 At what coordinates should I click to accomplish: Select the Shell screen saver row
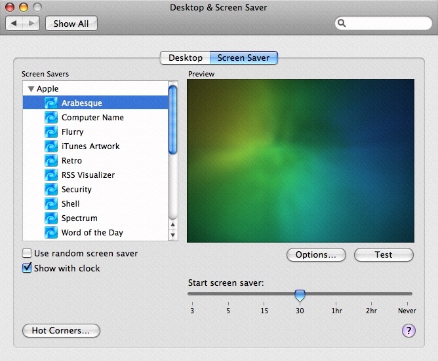pyautogui.click(x=96, y=203)
